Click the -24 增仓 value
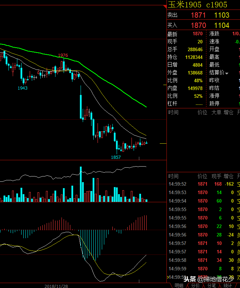 (230, 235)
